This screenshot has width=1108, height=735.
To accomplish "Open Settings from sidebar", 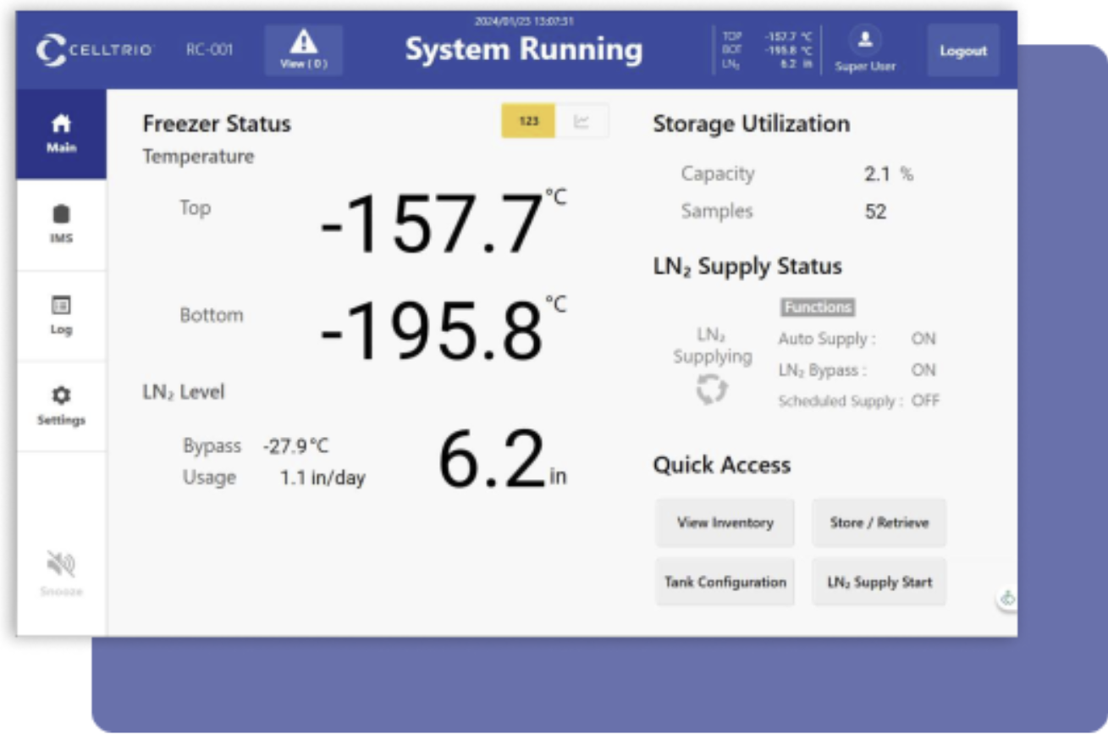I will (x=61, y=406).
